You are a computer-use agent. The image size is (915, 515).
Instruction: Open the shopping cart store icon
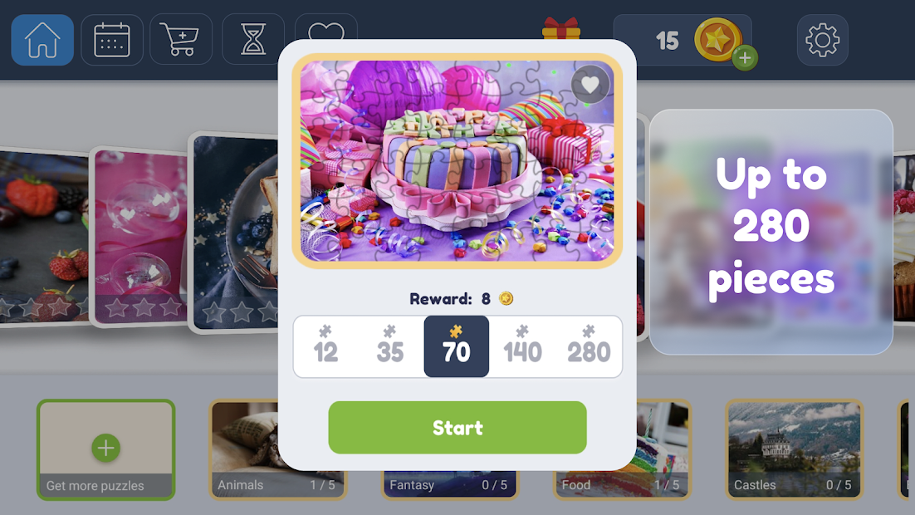click(181, 40)
